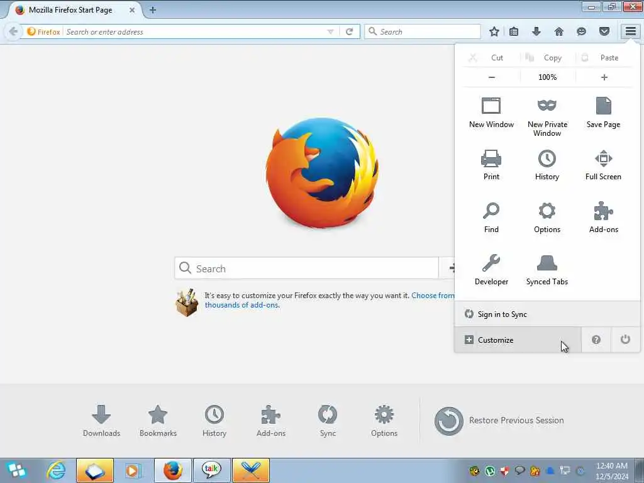Click the Firefox identity label in address bar
This screenshot has height=483, width=644.
coord(43,31)
